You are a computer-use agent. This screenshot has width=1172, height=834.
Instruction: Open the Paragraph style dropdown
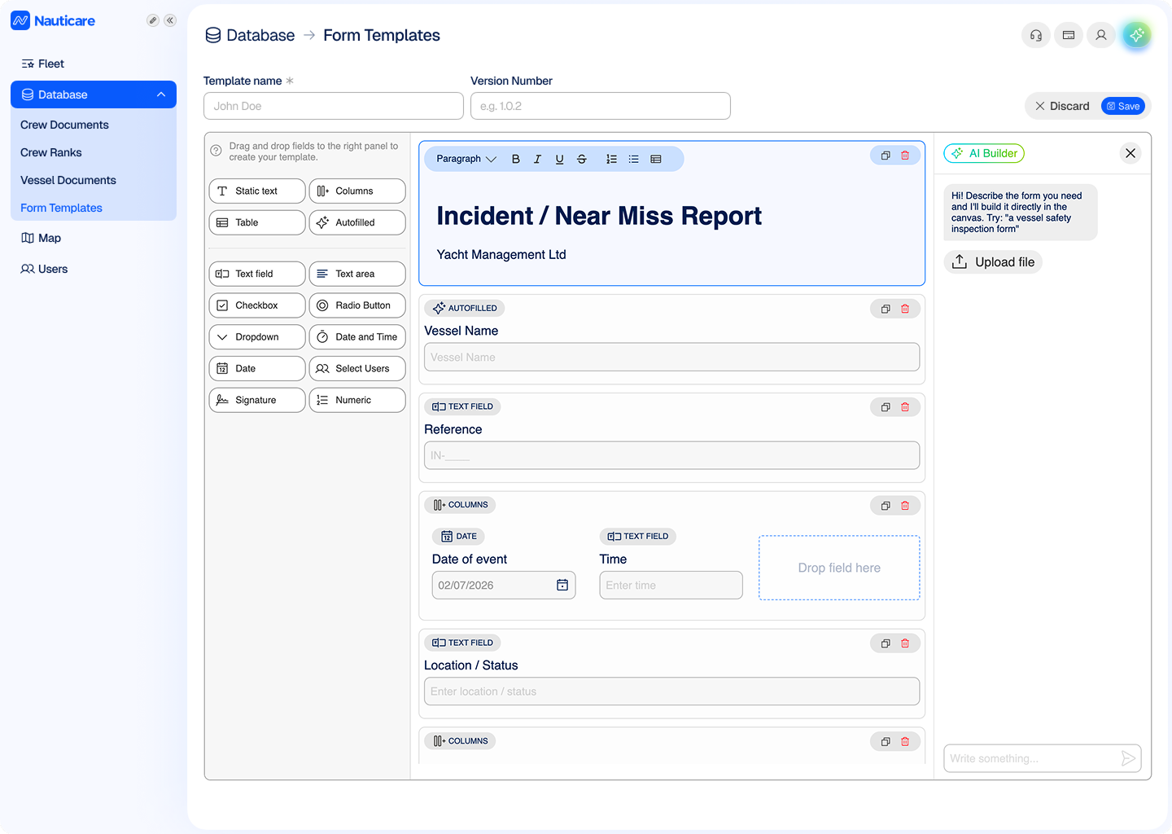click(466, 159)
